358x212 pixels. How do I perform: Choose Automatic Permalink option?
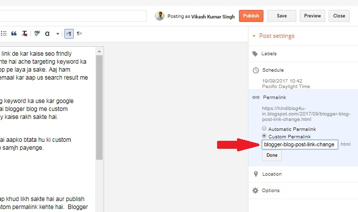tap(264, 128)
